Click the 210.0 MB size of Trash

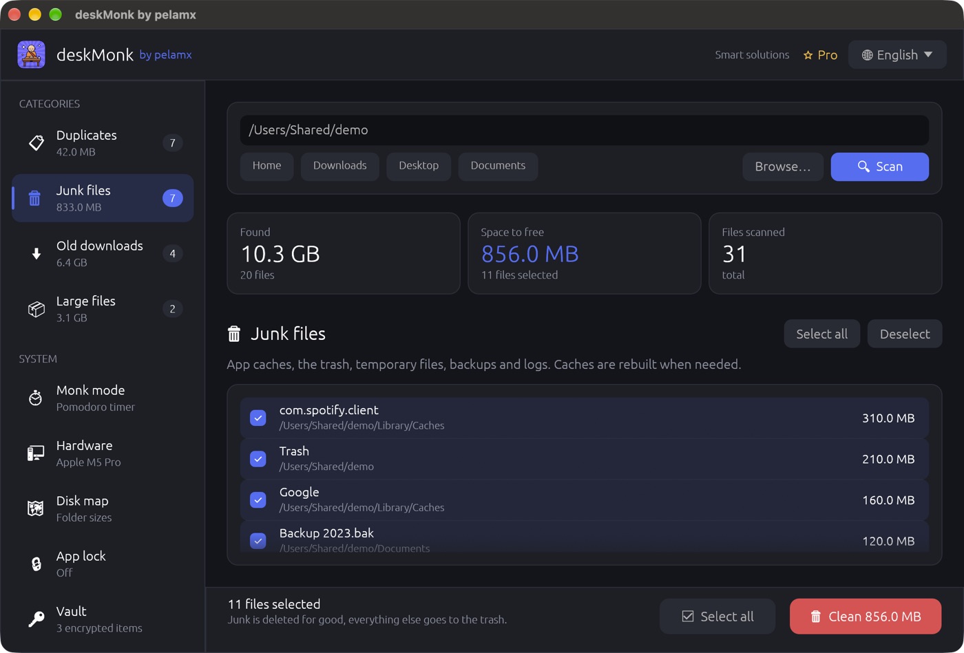pos(888,459)
